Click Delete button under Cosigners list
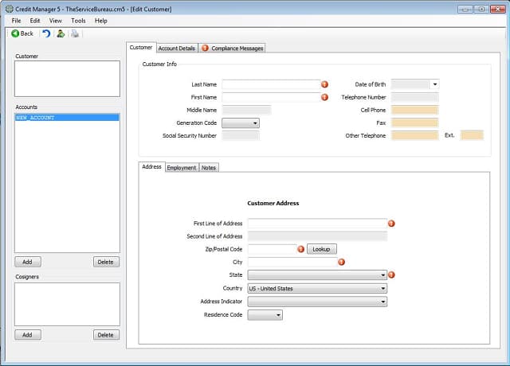Viewport: 510px width, 366px height. click(106, 335)
